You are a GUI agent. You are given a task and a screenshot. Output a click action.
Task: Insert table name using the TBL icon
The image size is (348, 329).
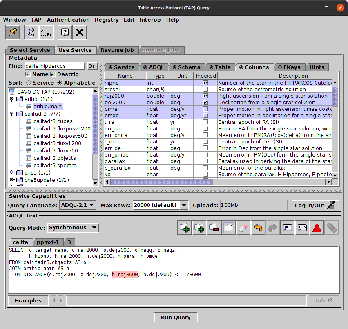[288, 228]
